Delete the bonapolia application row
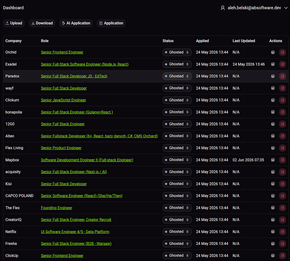This screenshot has height=261, width=290. (282, 112)
